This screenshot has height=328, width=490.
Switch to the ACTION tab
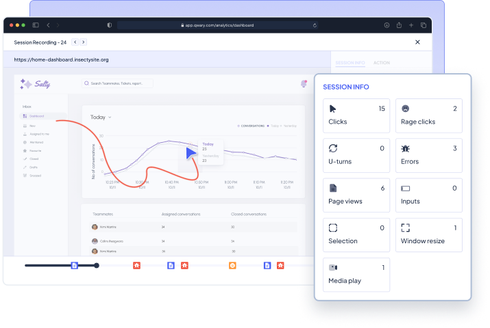pyautogui.click(x=382, y=63)
